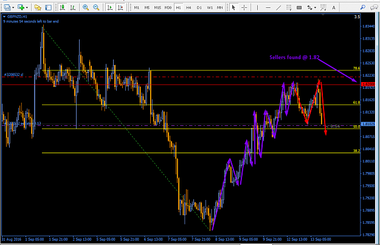Click the '9 minutes 54 seconds left' timer text
Image resolution: width=380 pixels, height=245 pixels.
31,21
